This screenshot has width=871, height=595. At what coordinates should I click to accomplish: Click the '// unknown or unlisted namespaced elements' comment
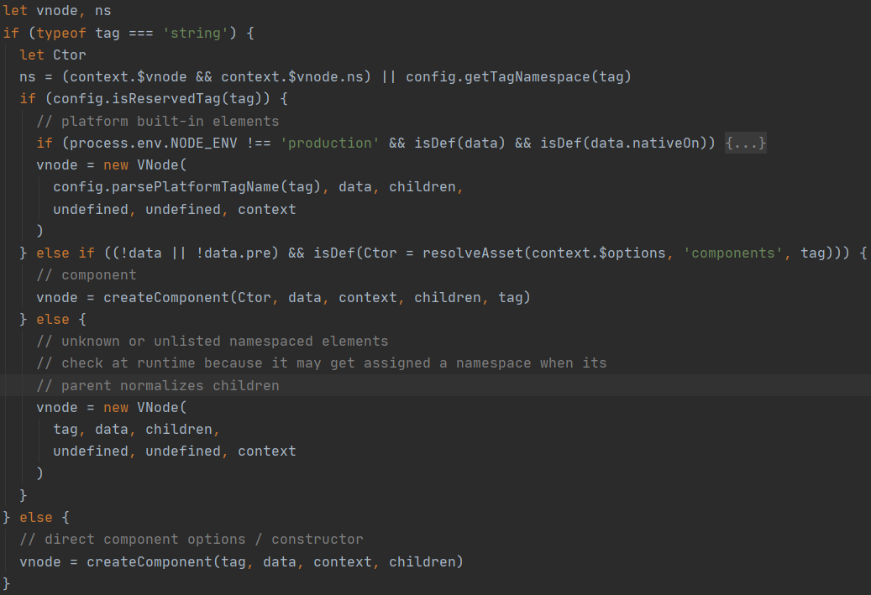(213, 341)
